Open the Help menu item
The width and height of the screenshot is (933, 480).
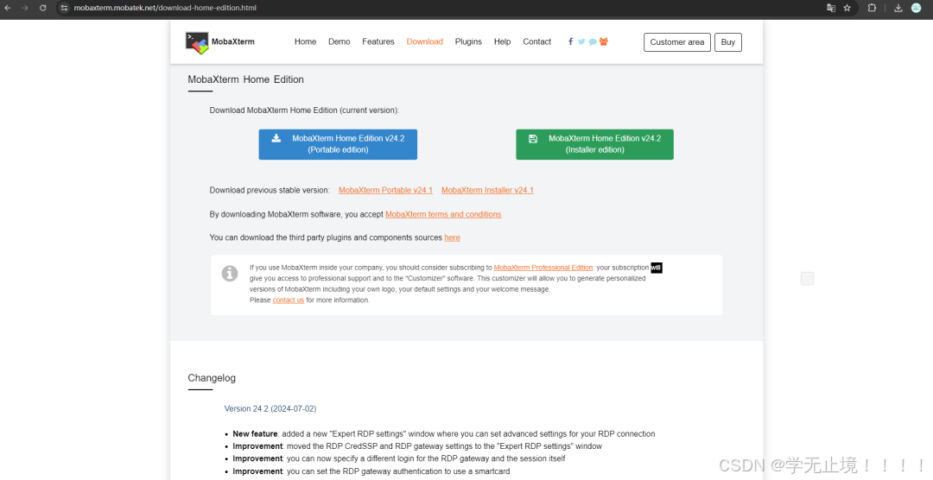coord(502,41)
